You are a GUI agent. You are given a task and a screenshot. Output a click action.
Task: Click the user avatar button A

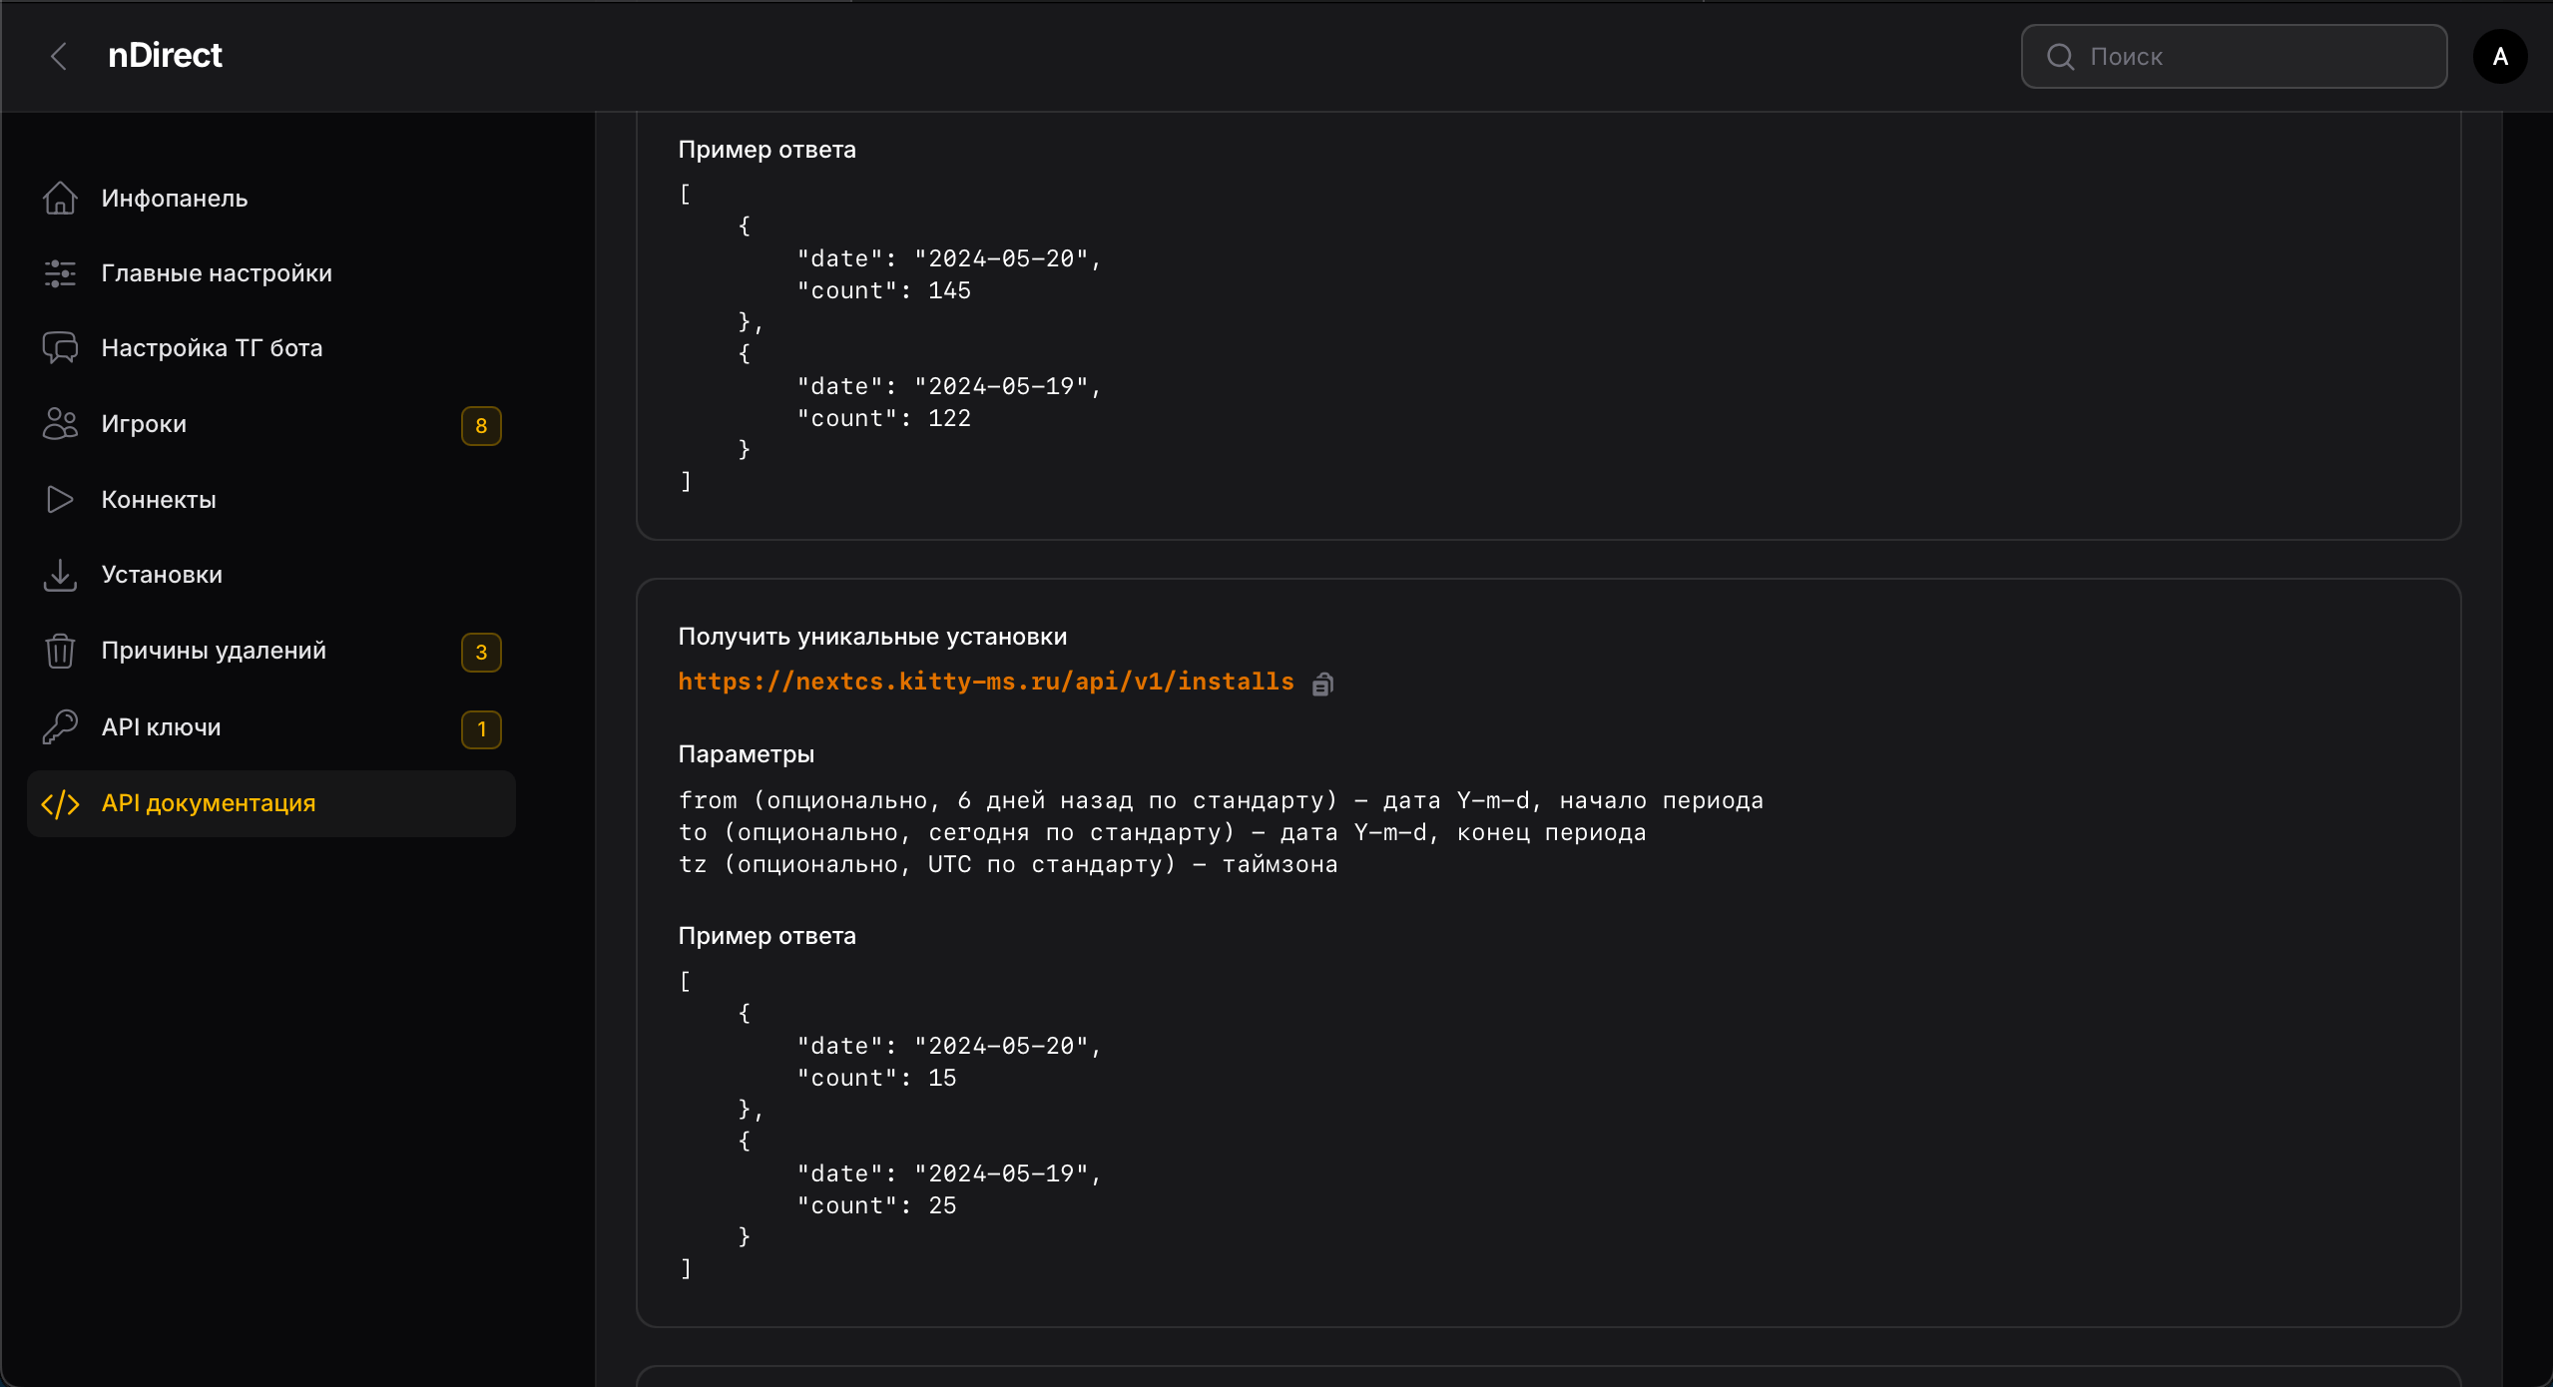pyautogui.click(x=2499, y=57)
